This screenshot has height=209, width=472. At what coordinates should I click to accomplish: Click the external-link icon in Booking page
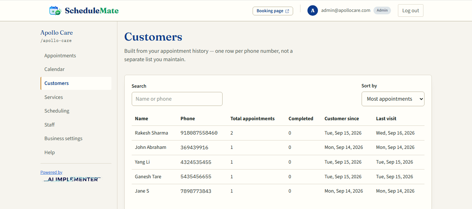[x=287, y=11]
